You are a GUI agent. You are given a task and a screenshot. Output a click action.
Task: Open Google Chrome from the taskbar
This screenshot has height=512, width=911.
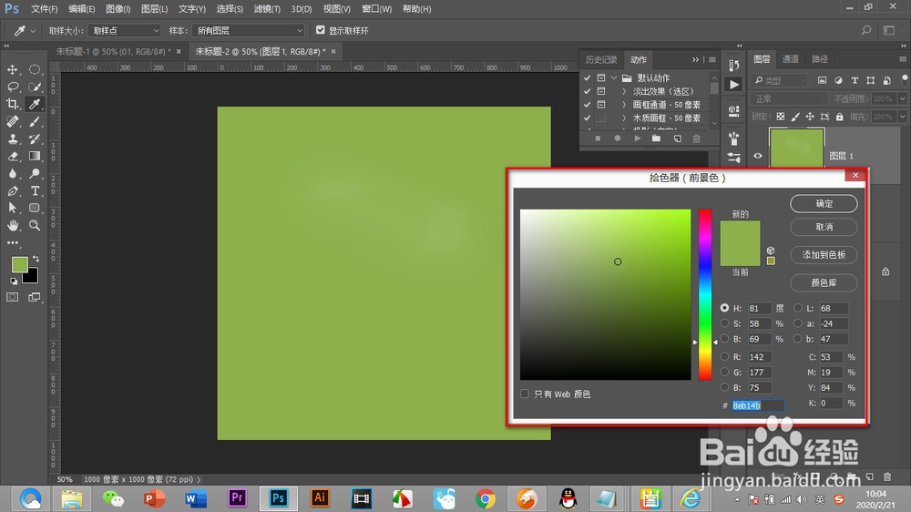pos(486,498)
